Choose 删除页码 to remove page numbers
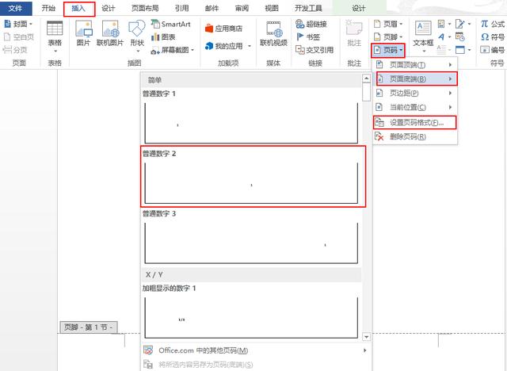 click(x=415, y=136)
